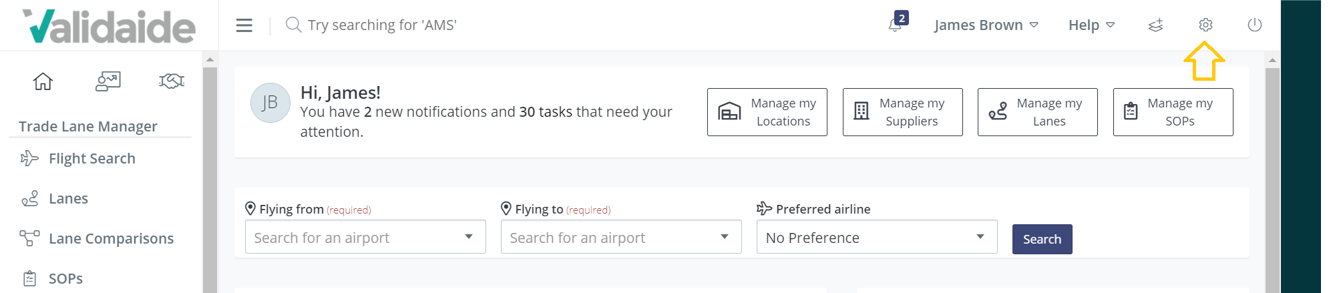
Task: Click the JB avatar circle
Action: [x=270, y=103]
